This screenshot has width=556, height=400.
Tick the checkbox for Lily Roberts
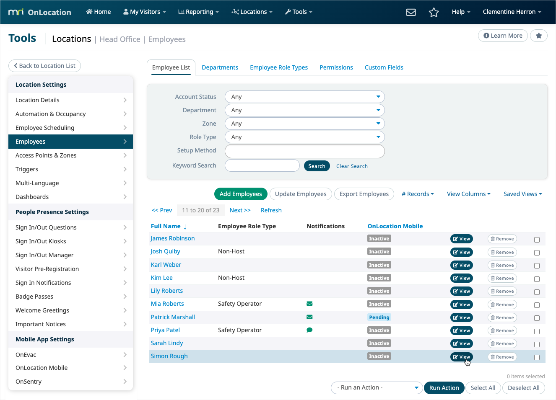click(537, 292)
